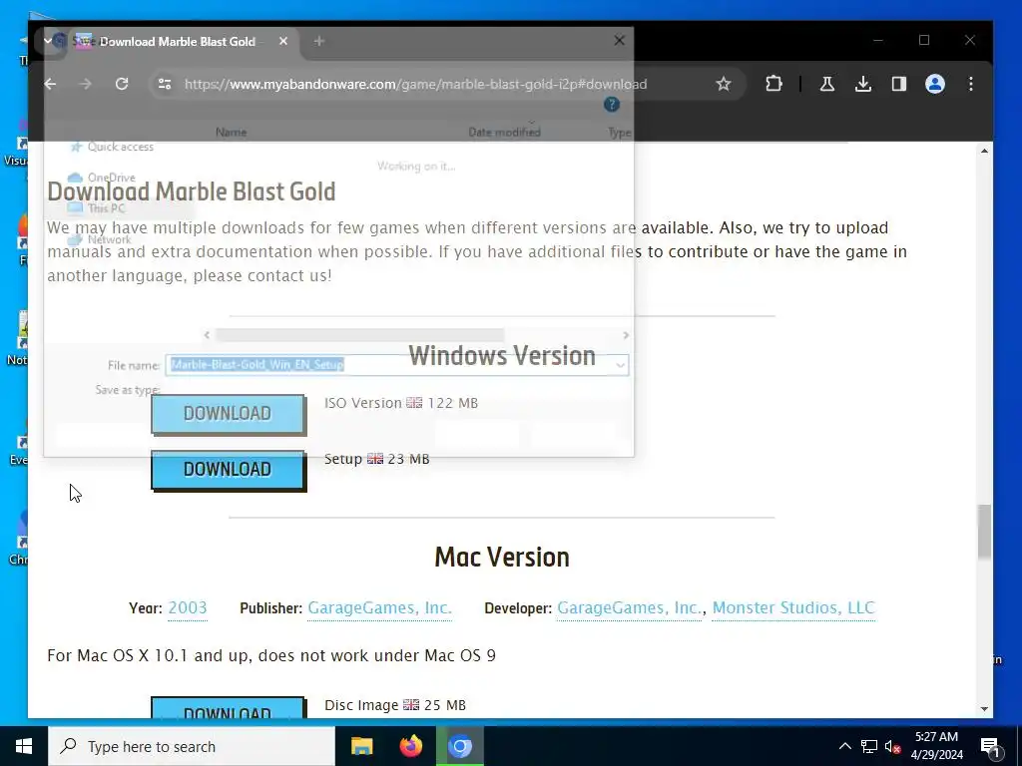
Task: Sort by Name column in Save dialog
Action: pos(232,133)
